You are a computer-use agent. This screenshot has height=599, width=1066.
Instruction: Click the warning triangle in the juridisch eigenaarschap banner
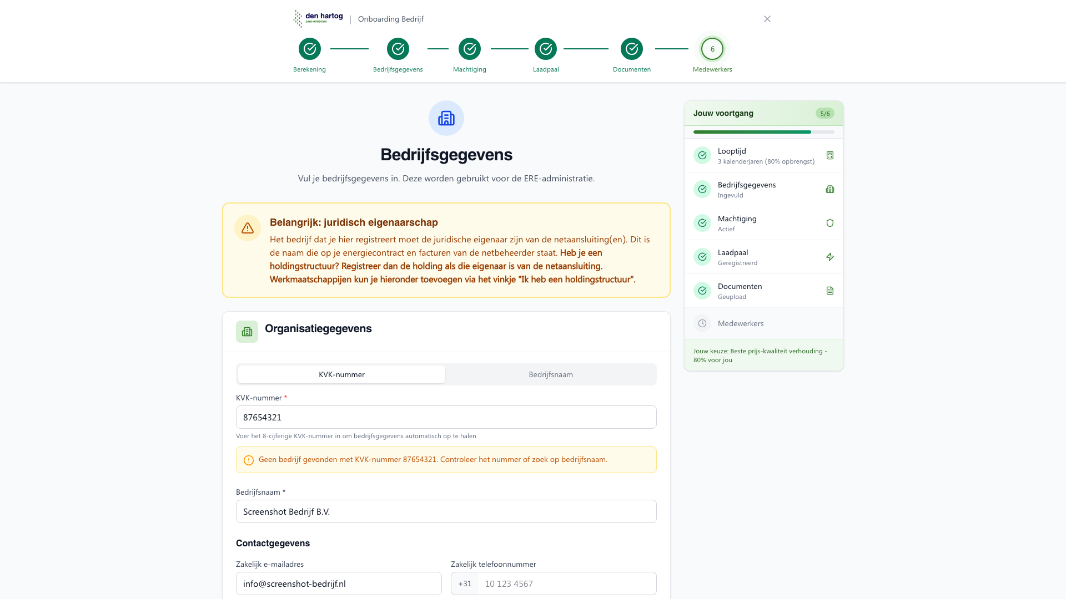pyautogui.click(x=248, y=228)
